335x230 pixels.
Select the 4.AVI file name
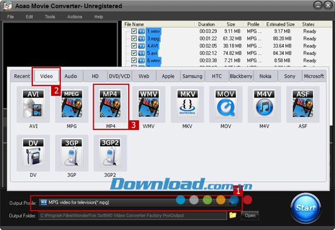(x=152, y=46)
